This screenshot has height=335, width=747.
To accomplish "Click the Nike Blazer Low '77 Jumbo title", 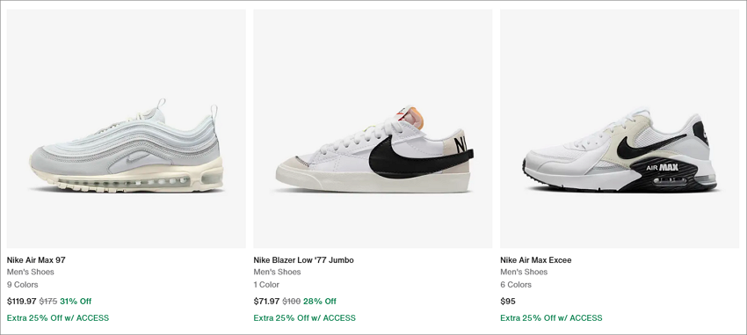I will pos(303,260).
